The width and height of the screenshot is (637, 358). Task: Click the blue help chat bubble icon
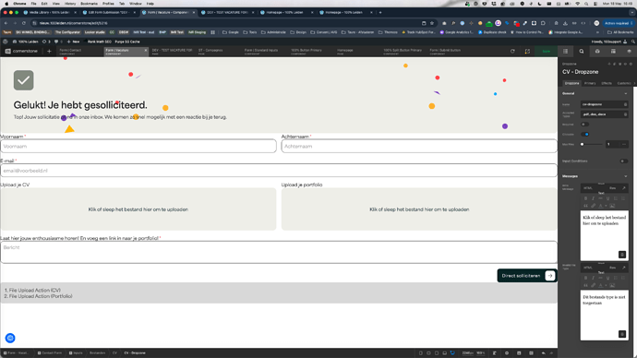pos(10,338)
